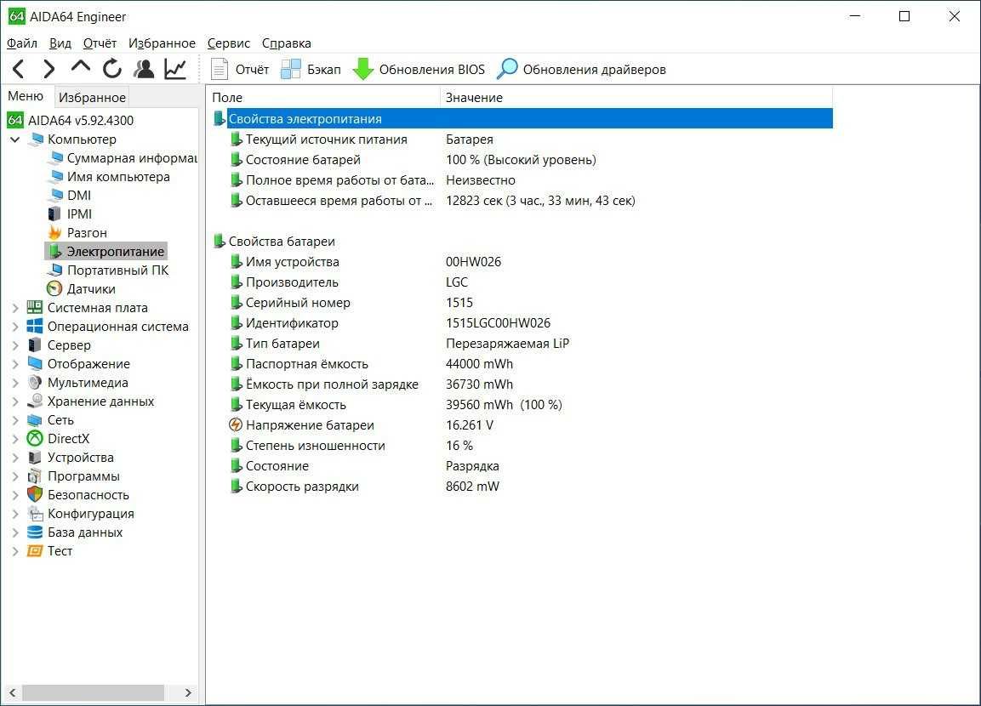The height and width of the screenshot is (706, 981).
Task: Go forward with the right arrow icon
Action: tap(48, 69)
